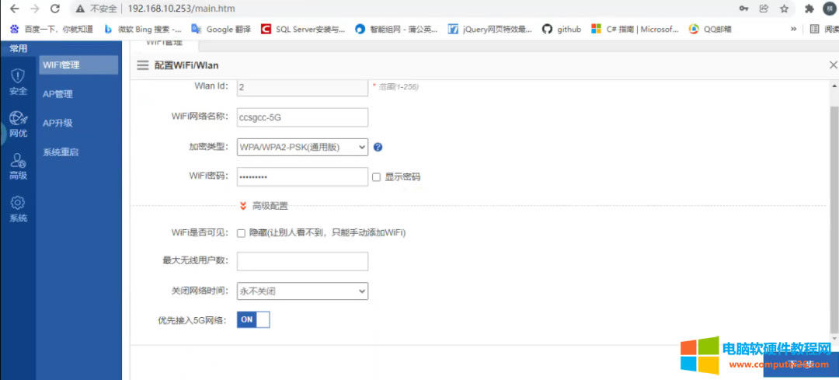
Task: Share this page from address bar
Action: (764, 9)
